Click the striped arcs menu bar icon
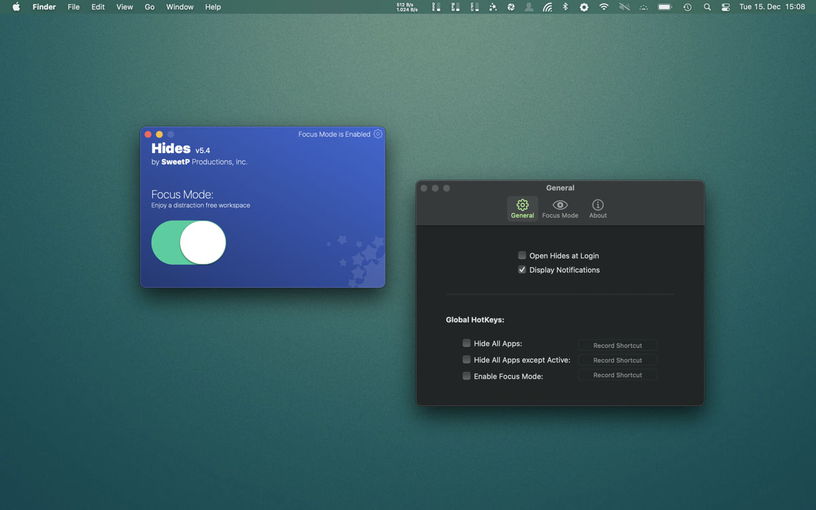The image size is (816, 510). (547, 7)
